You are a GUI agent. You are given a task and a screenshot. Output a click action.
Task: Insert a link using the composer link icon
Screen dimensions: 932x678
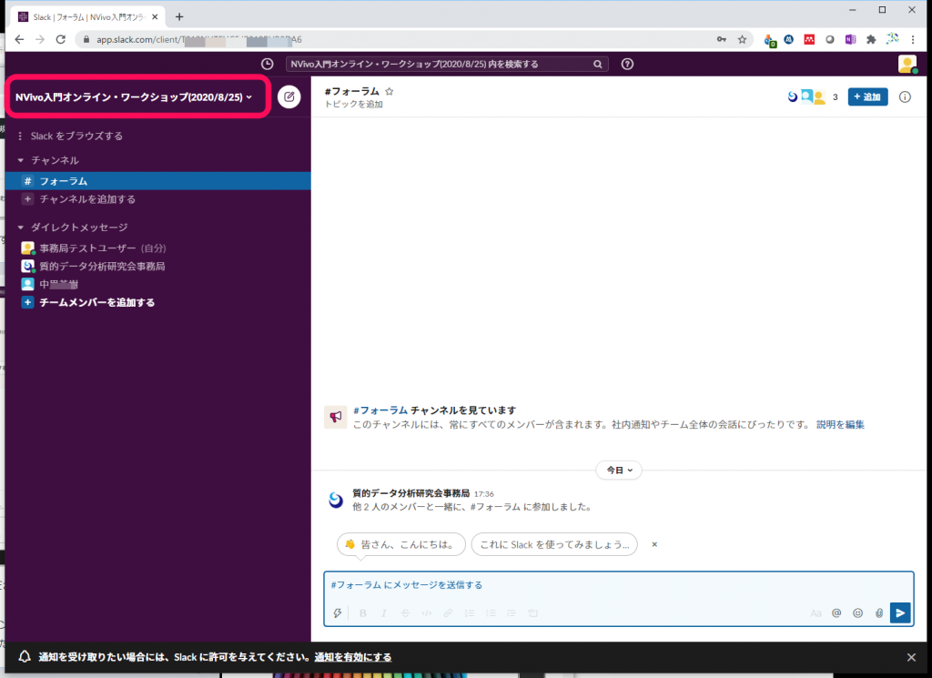tap(448, 613)
